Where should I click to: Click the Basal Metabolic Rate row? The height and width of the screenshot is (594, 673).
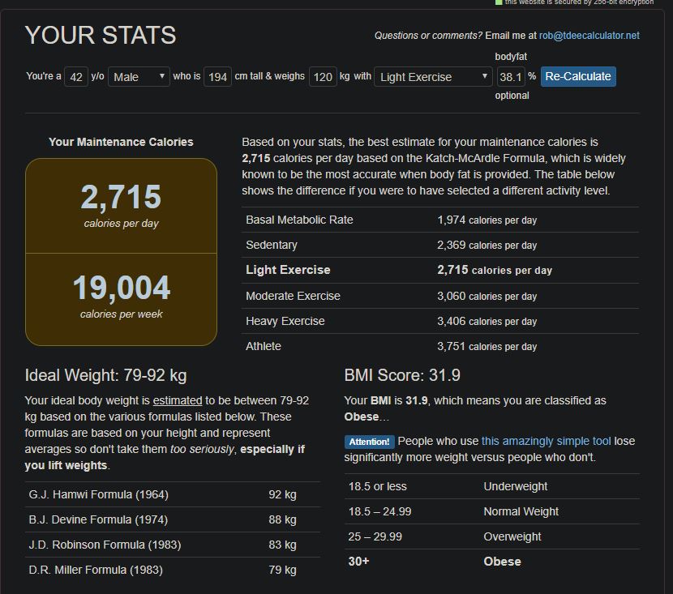pos(440,220)
